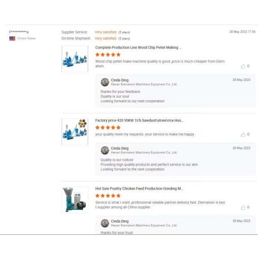Like the poultry chicken feed review
Viewport: 258px width, 258px height.
tap(243, 207)
